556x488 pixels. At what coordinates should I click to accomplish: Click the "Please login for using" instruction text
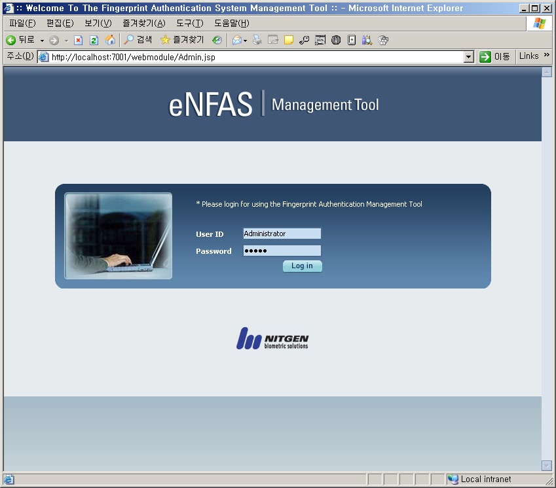pyautogui.click(x=309, y=204)
